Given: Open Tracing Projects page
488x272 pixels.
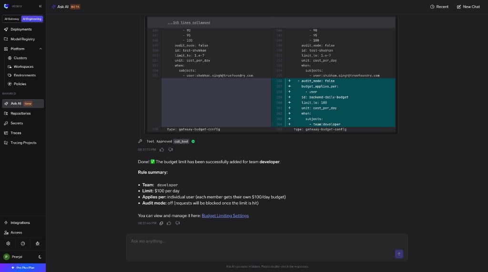Looking at the screenshot, I should click(x=23, y=143).
